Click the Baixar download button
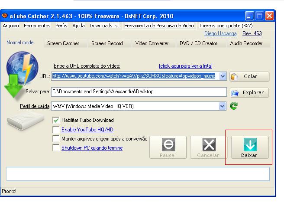This screenshot has height=206, width=284. [x=249, y=148]
